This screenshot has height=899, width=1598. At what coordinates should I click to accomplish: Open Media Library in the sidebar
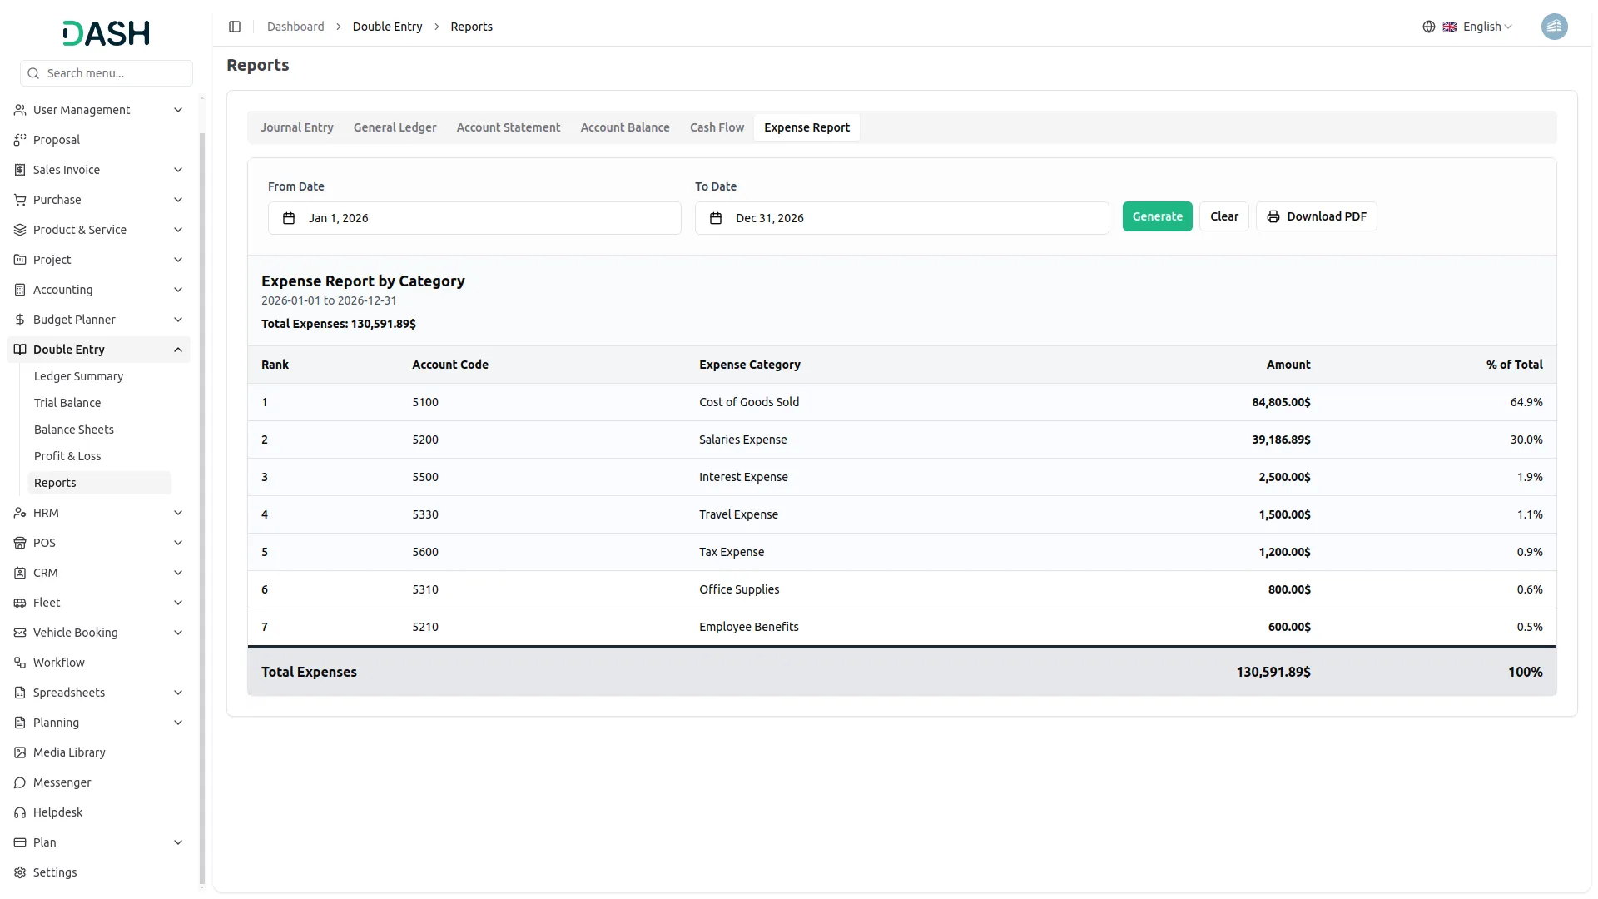69,752
